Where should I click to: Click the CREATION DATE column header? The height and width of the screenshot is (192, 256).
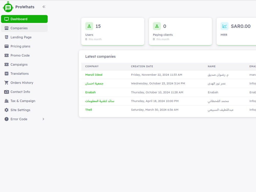coord(142,66)
